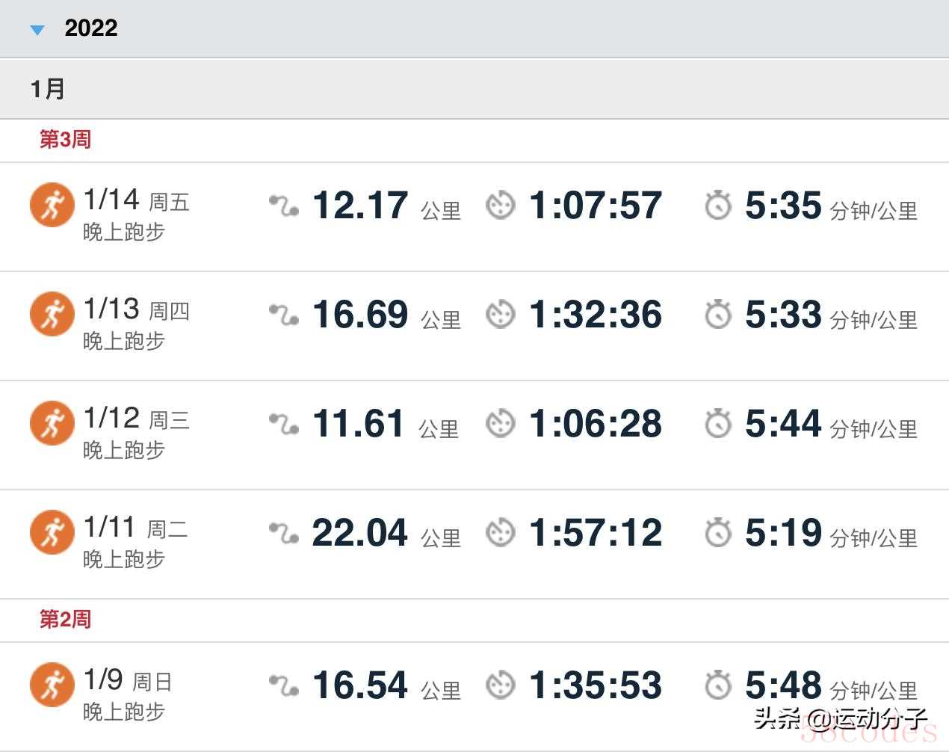Click the running icon for 1/12

(x=52, y=423)
